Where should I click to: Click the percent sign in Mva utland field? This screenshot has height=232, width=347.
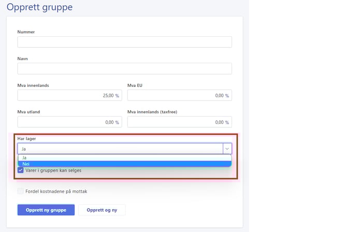click(x=117, y=123)
